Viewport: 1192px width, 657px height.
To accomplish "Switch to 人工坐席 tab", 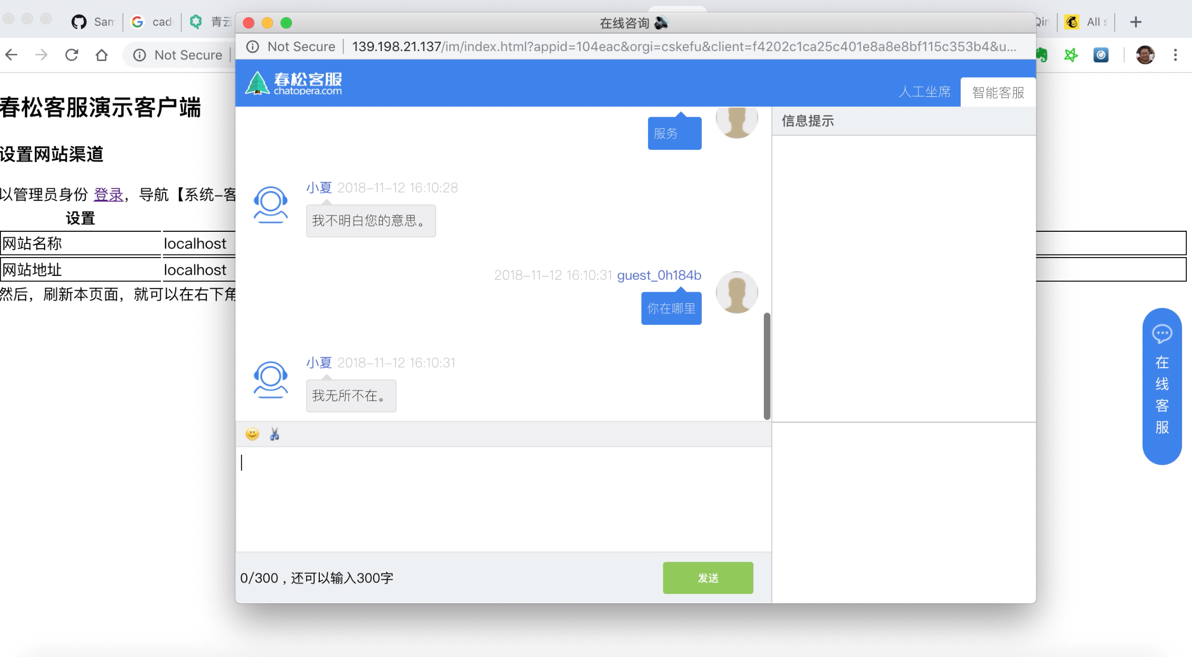I will pyautogui.click(x=924, y=93).
